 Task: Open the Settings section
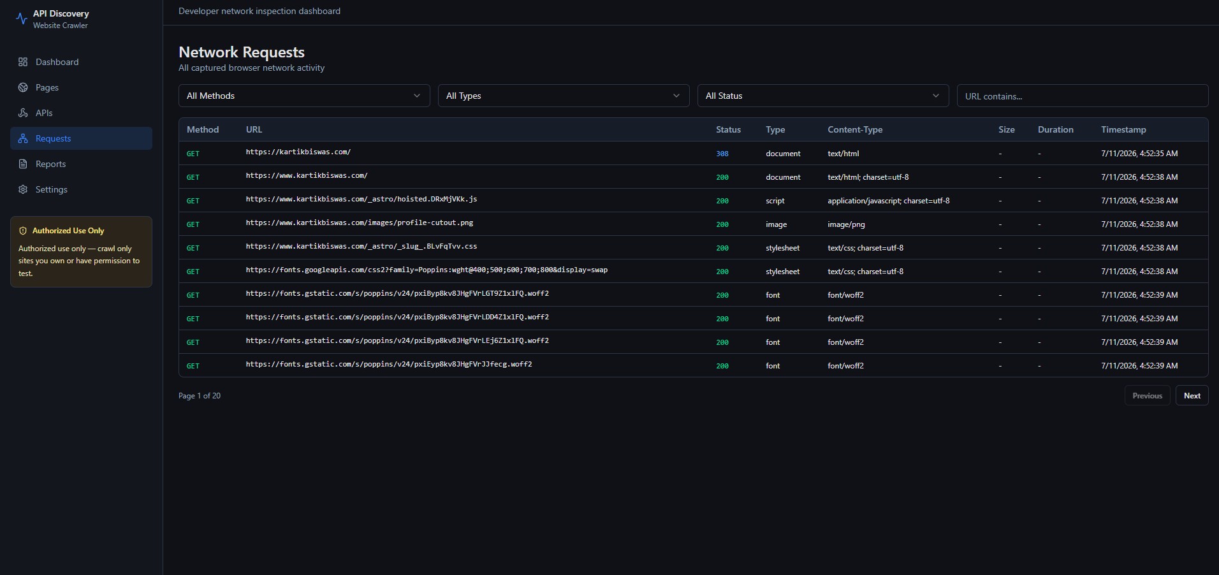(x=81, y=189)
